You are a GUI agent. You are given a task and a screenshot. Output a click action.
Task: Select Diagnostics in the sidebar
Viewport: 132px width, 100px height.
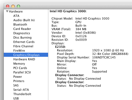point(22,33)
